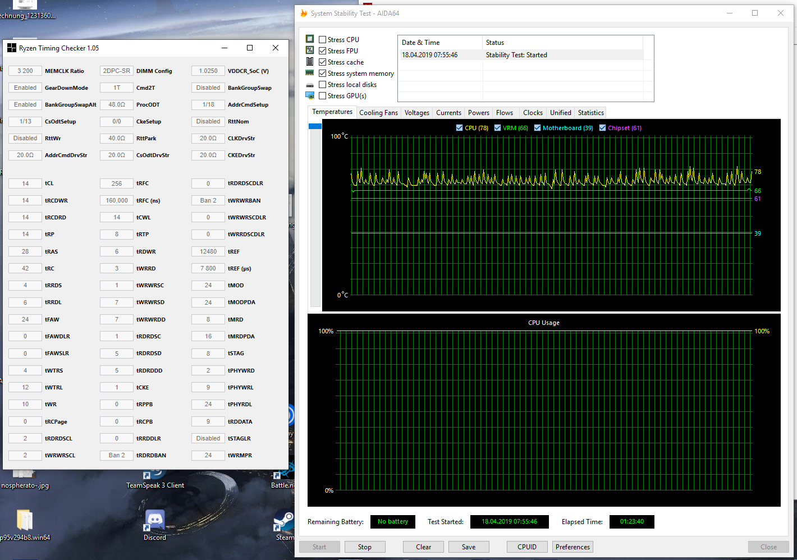797x560 pixels.
Task: Switch to the Flows tab
Action: 505,113
